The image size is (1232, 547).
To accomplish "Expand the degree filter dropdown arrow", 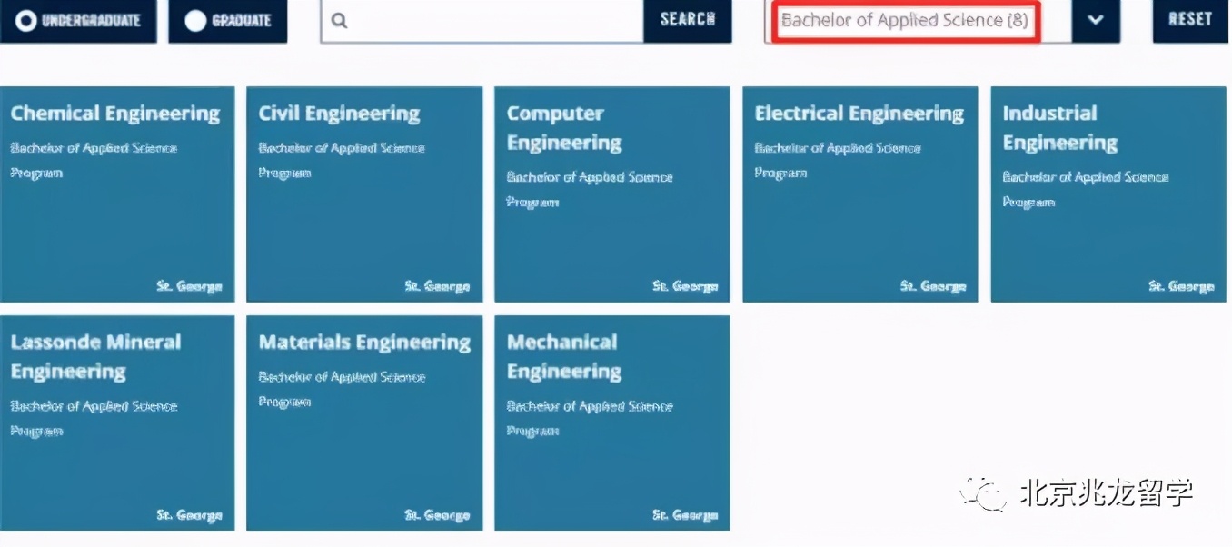I will tap(1095, 20).
